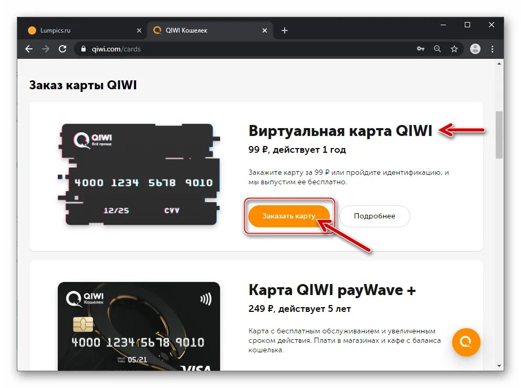Click the Заказать карту button

click(289, 216)
